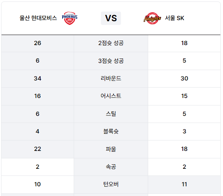Click the 3점슛 성공 stat label
Screen dimensions: 223x196
click(111, 61)
